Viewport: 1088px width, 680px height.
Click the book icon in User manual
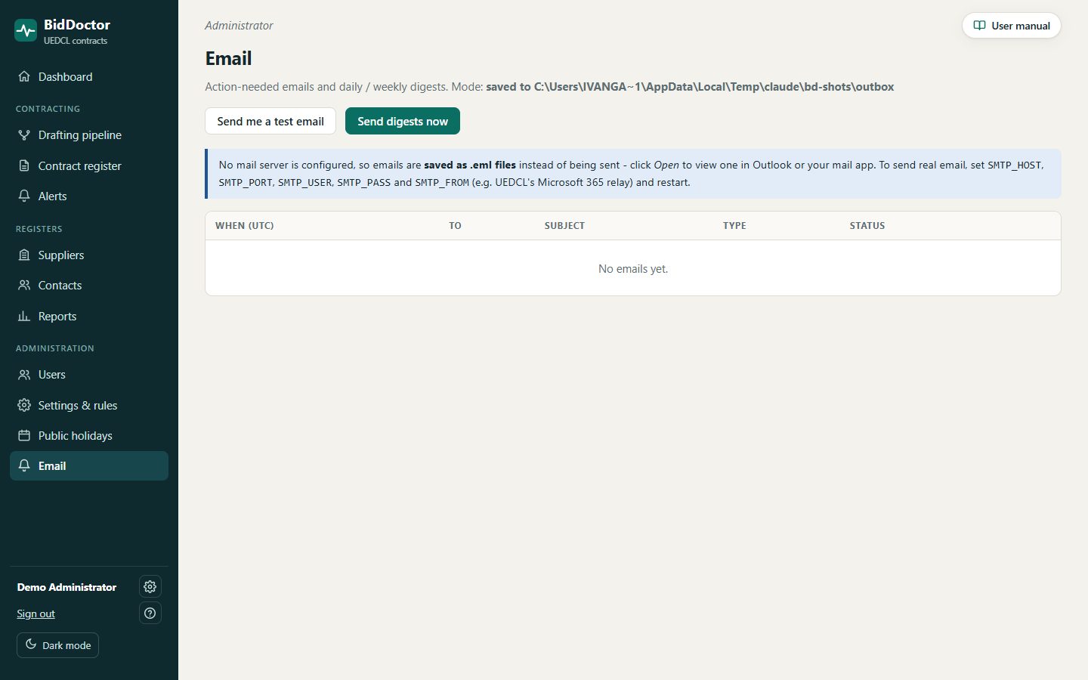coord(979,26)
